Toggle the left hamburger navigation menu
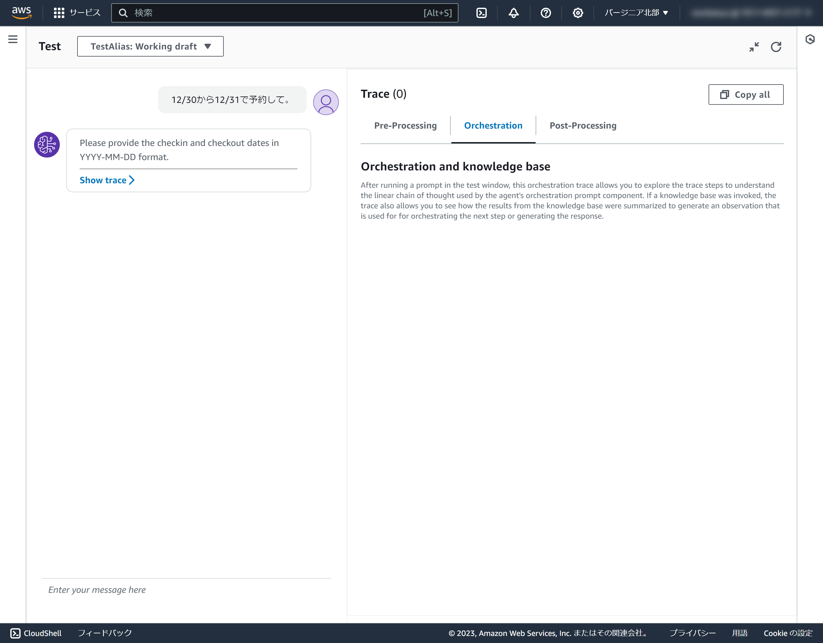 (x=13, y=39)
